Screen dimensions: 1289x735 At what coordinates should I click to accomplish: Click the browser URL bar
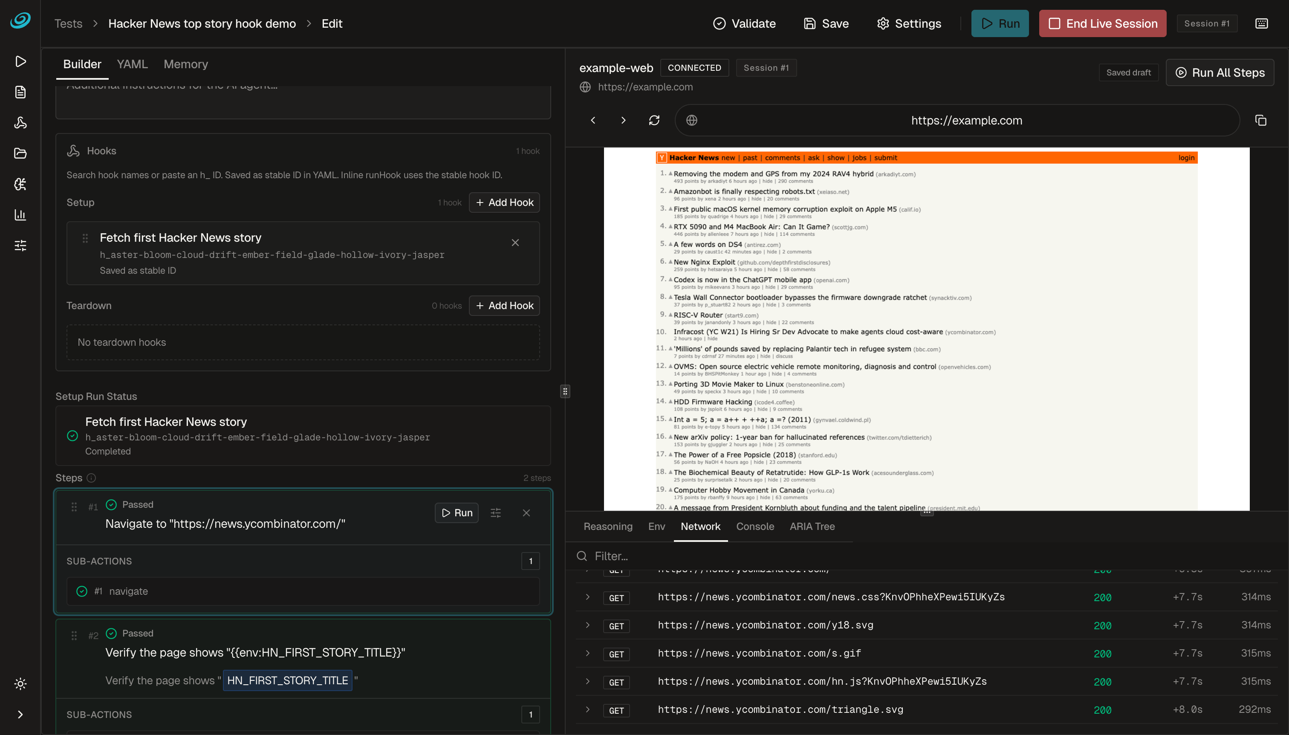tap(957, 121)
